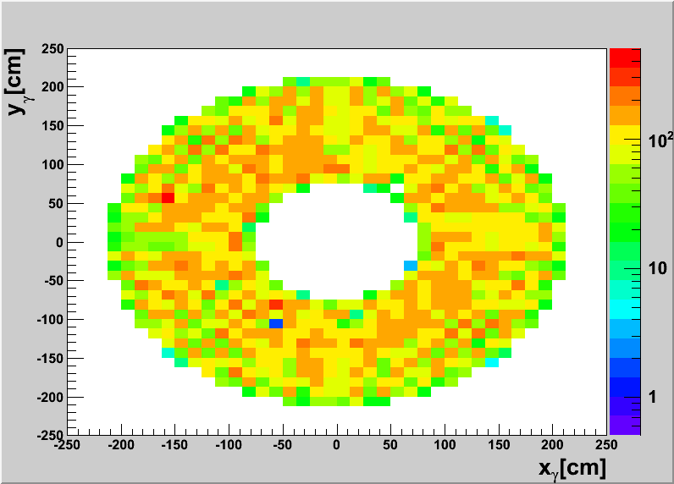Click y-axis tick label -100

(50, 320)
